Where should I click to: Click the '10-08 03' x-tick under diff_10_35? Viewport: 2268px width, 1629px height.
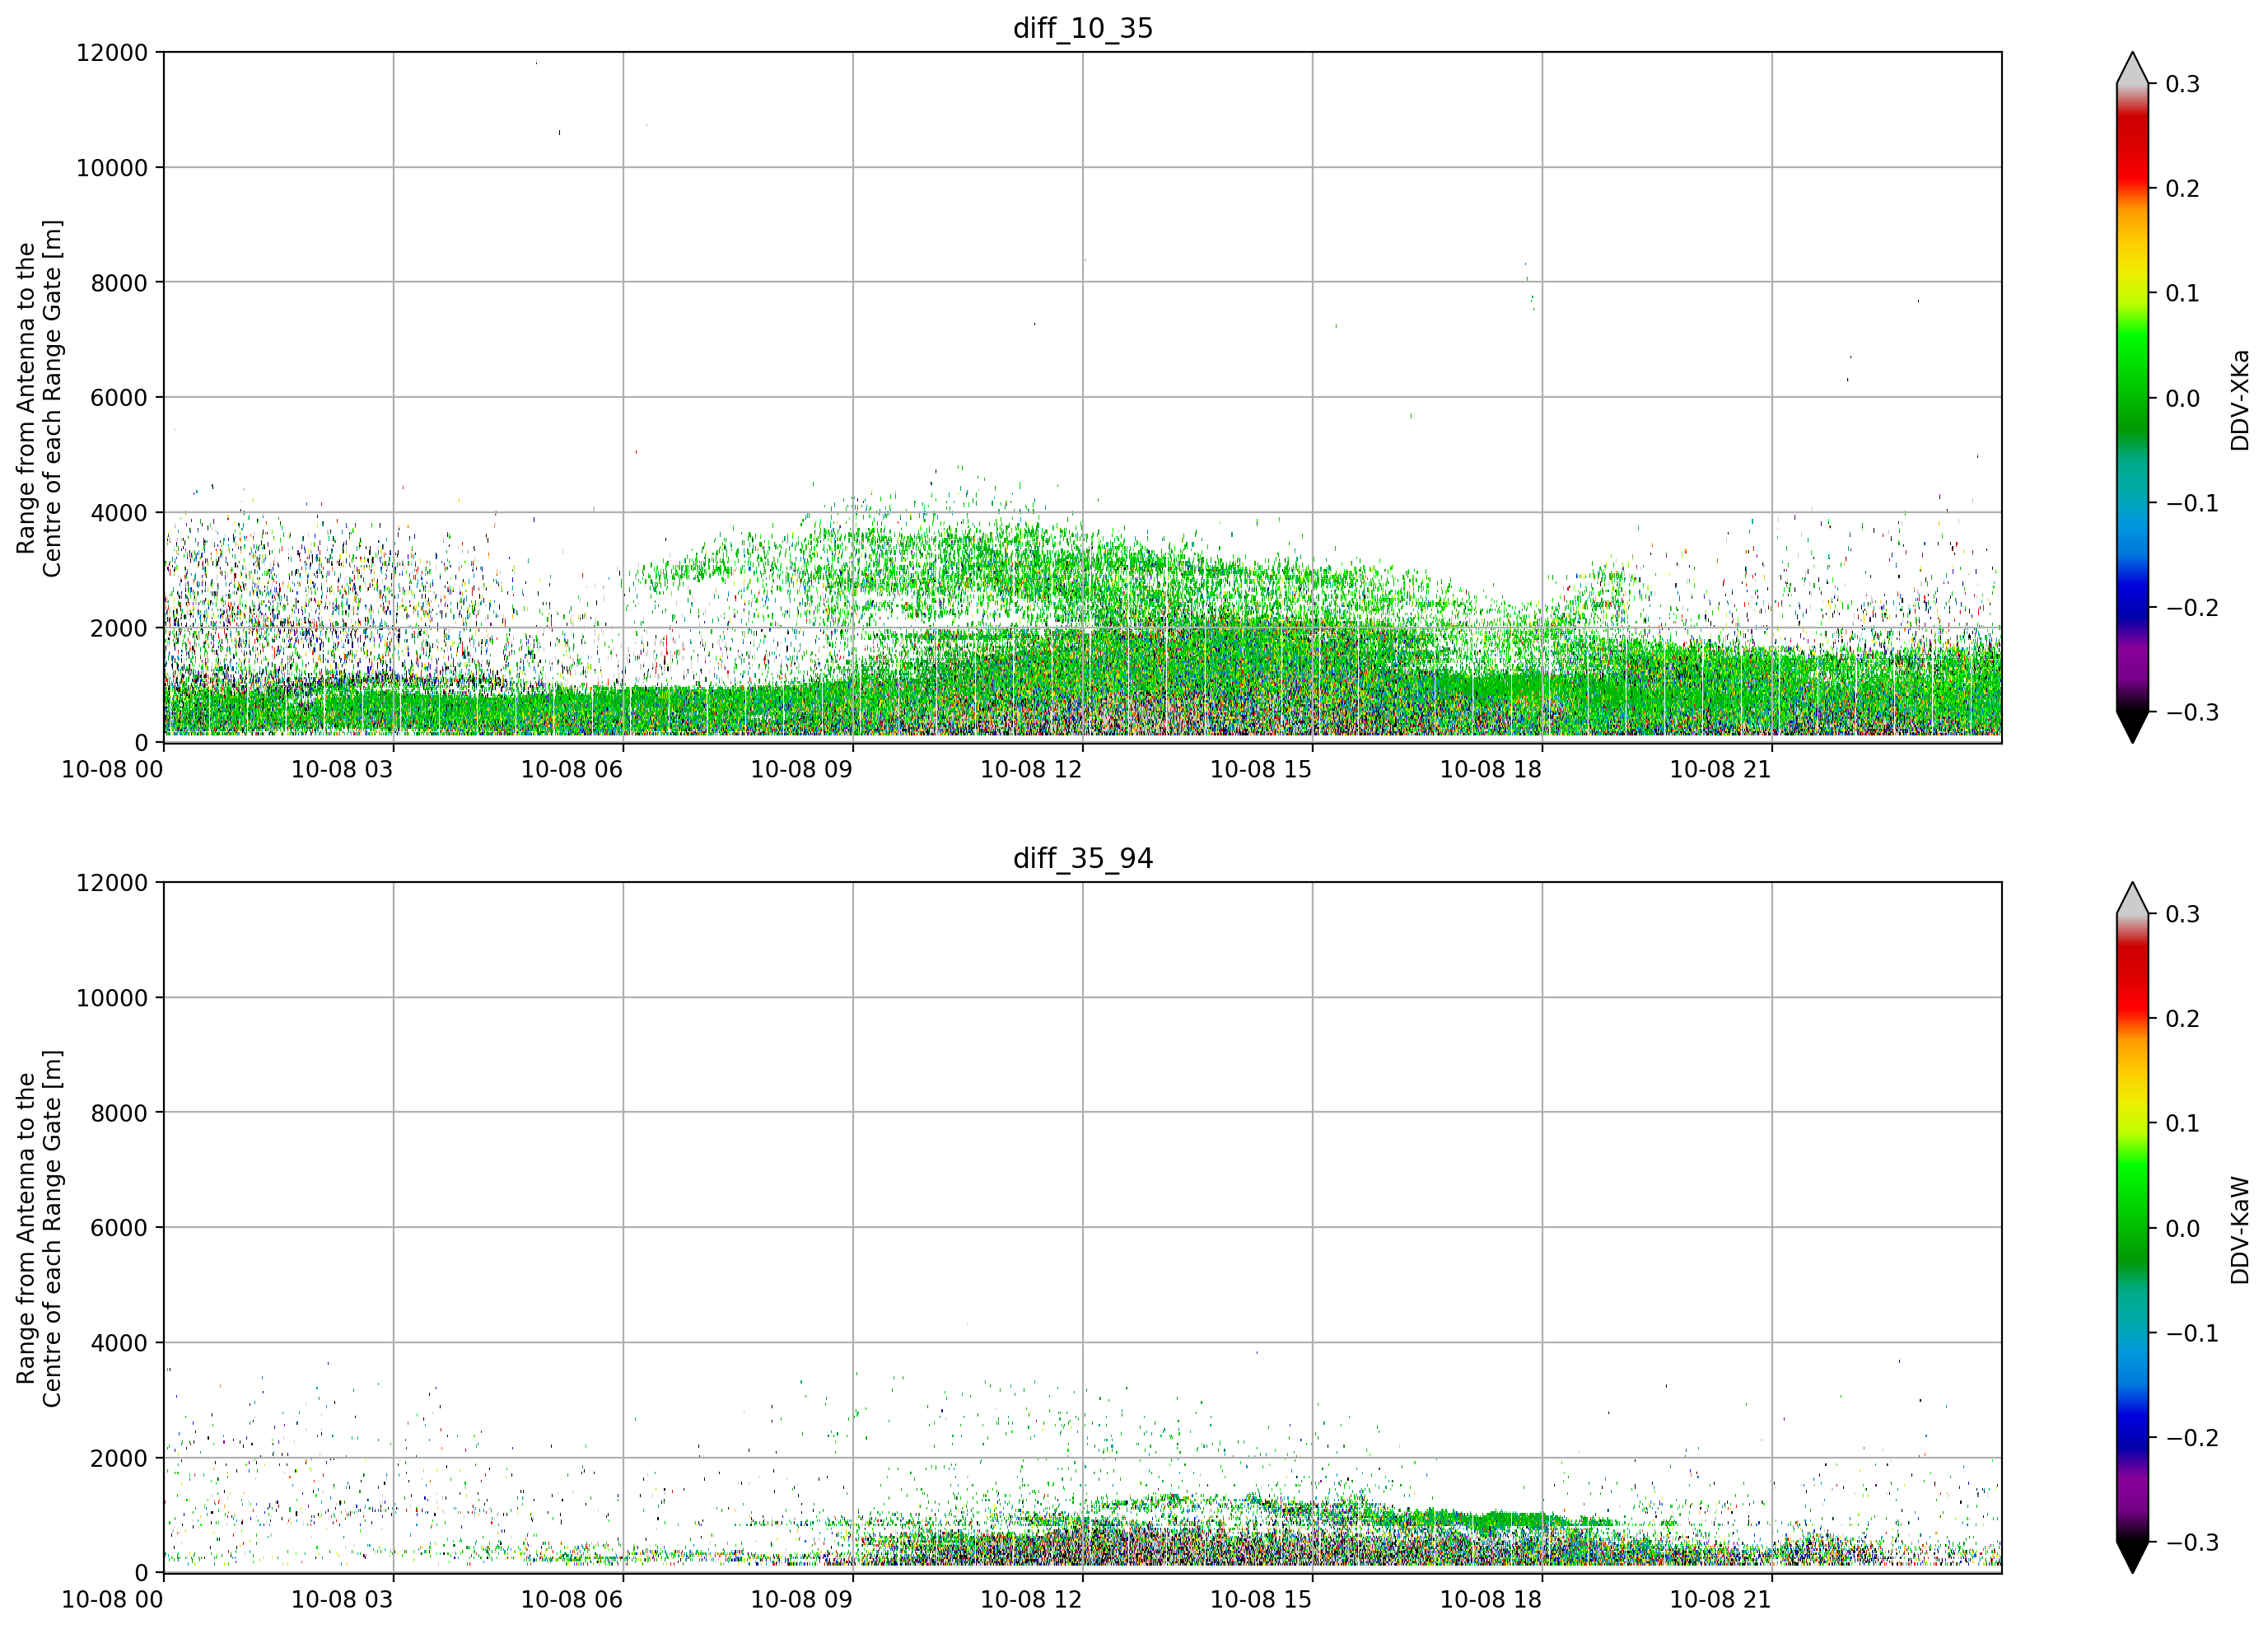(342, 769)
